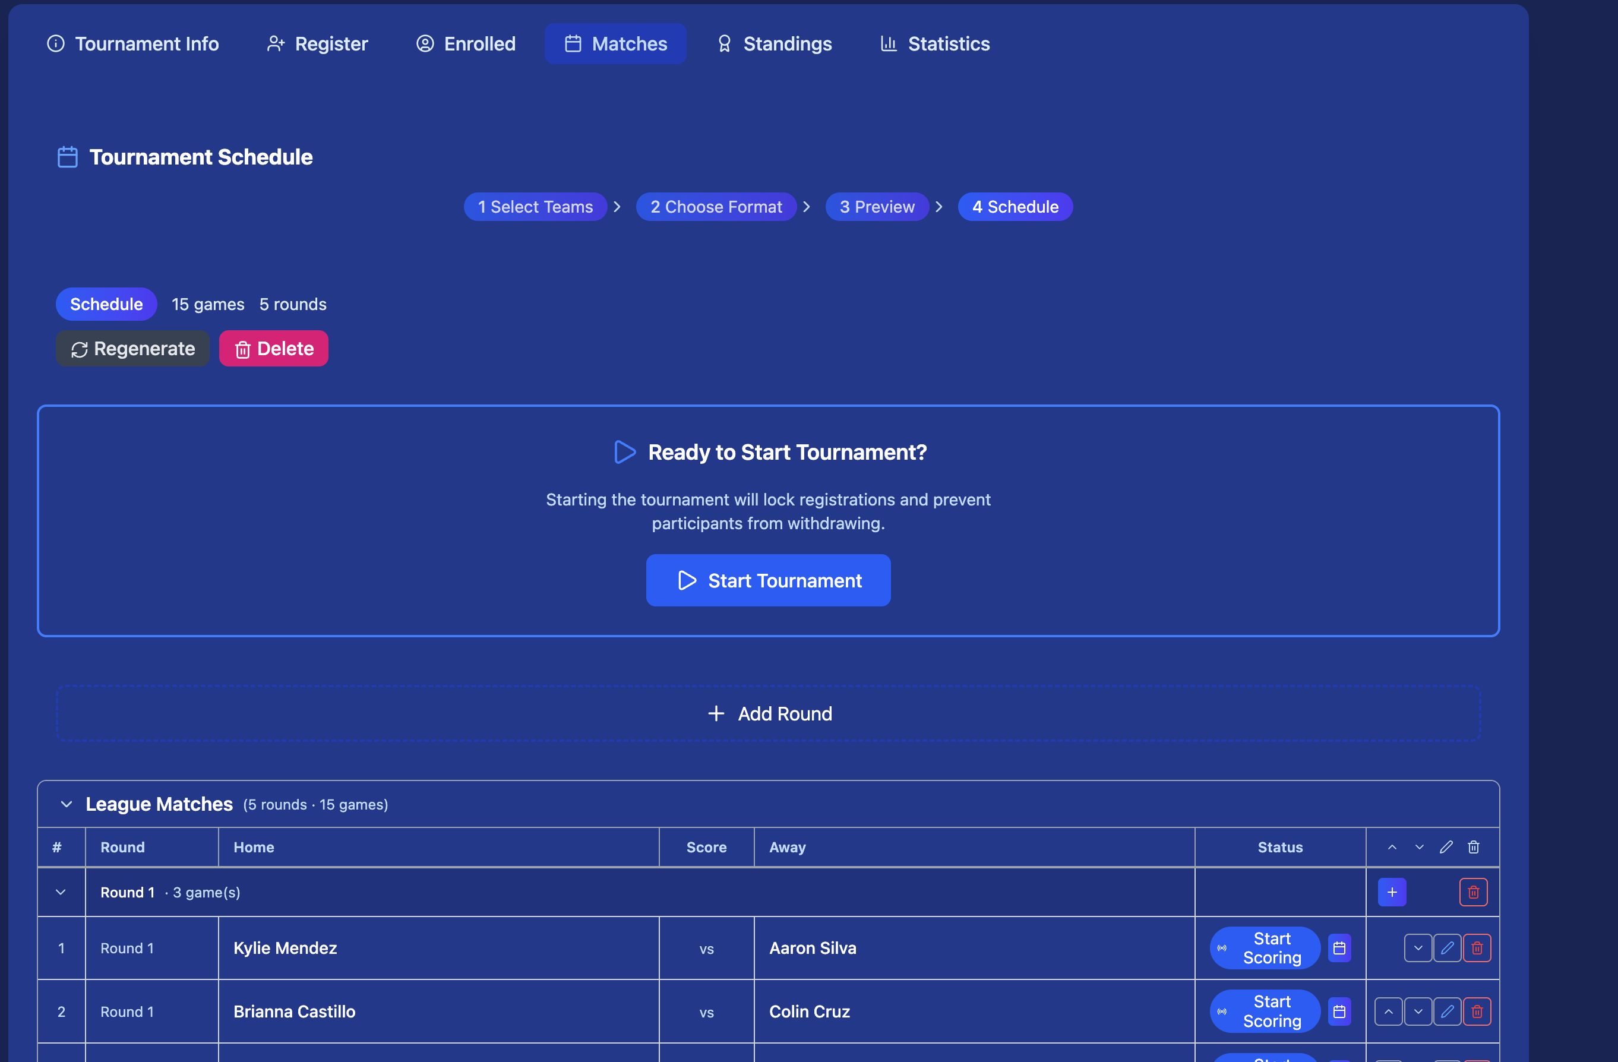Open the Enrolled tab
The height and width of the screenshot is (1062, 1618).
466,43
